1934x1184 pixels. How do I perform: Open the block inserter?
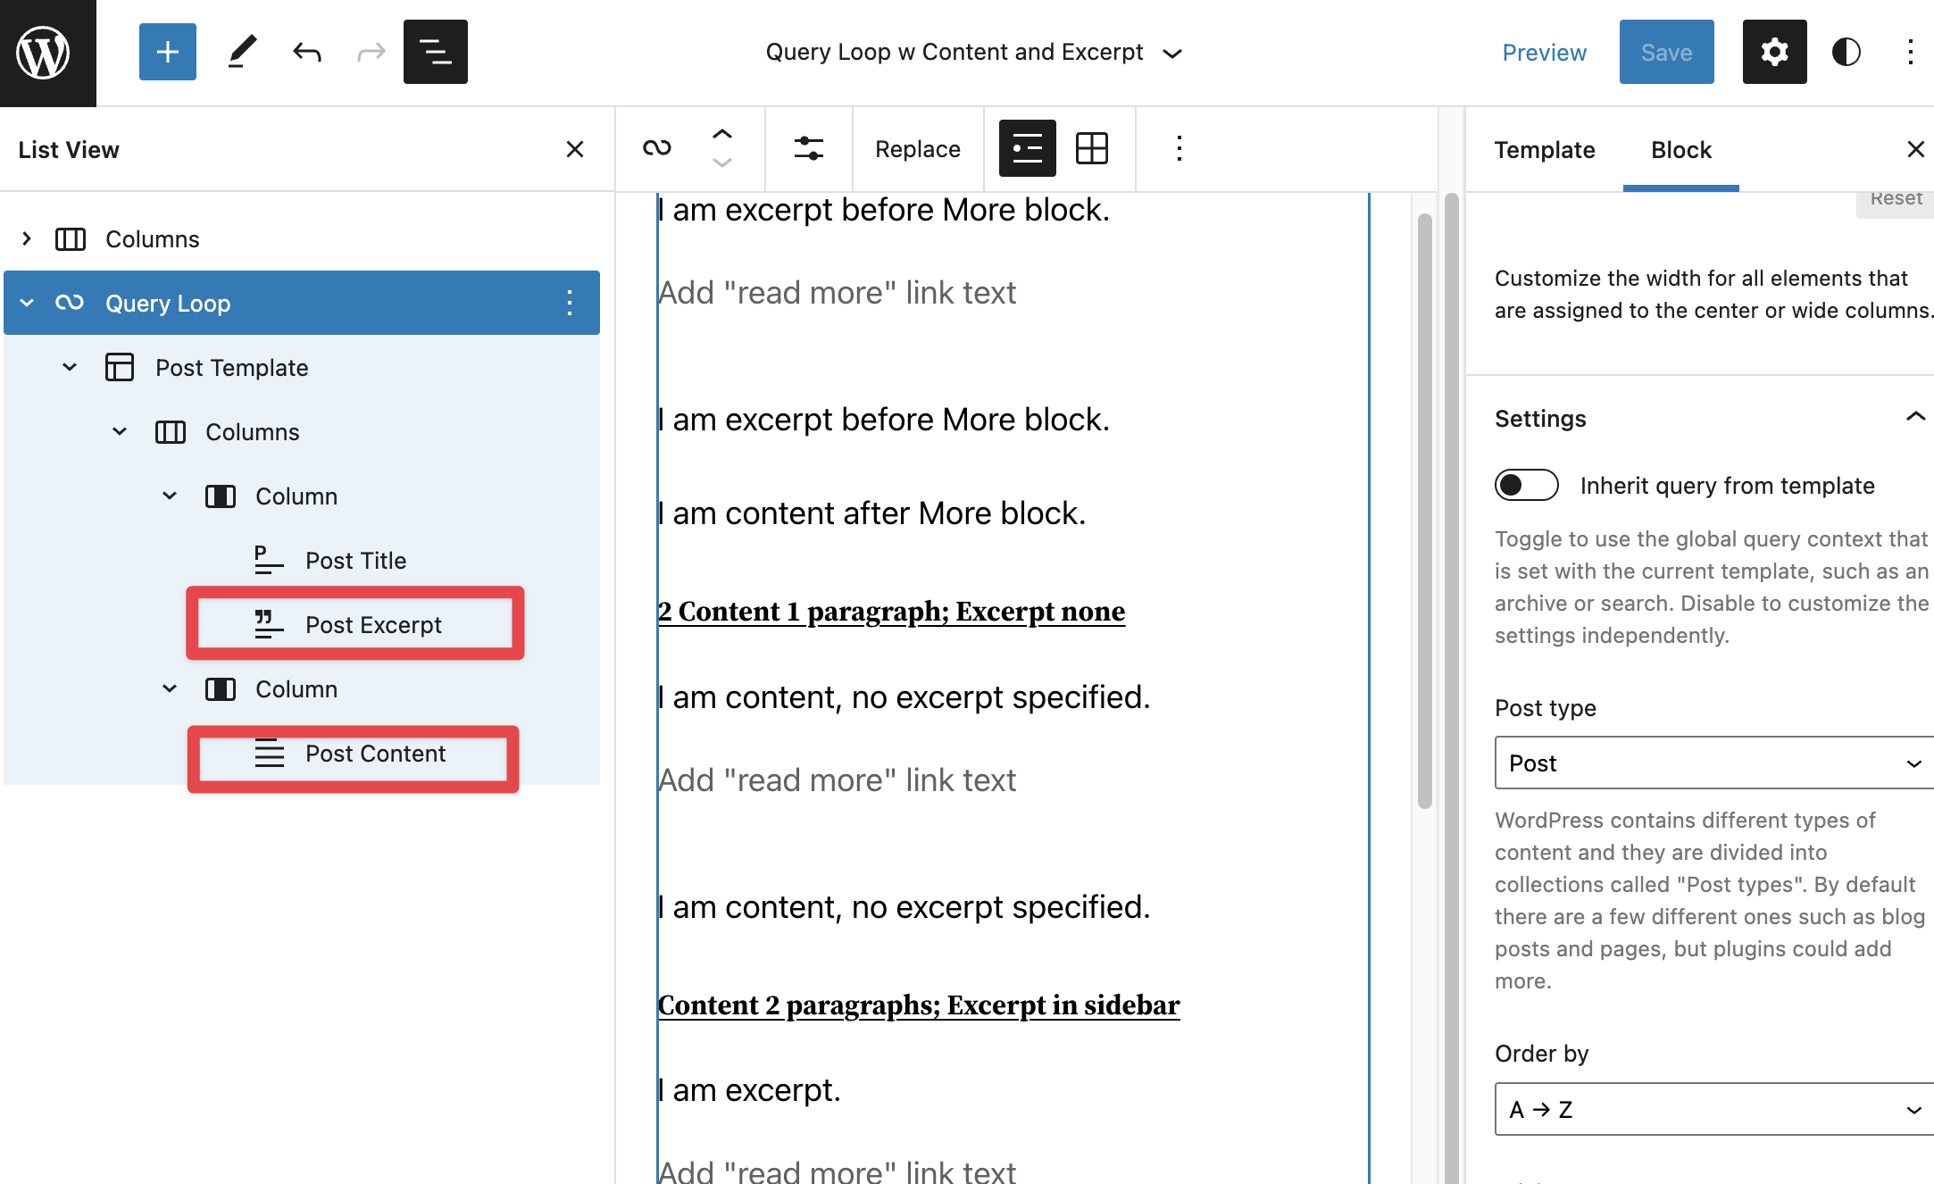(167, 52)
